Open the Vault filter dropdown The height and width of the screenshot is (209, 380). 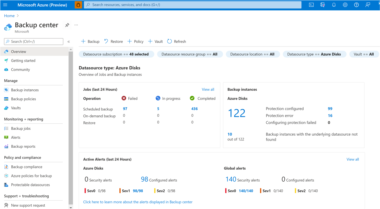click(364, 54)
